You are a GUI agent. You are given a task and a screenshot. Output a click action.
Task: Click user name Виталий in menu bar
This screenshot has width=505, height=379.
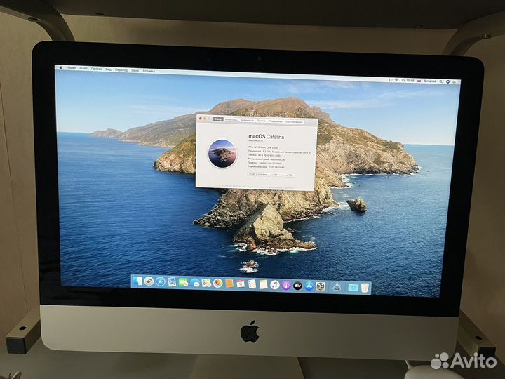click(x=430, y=81)
